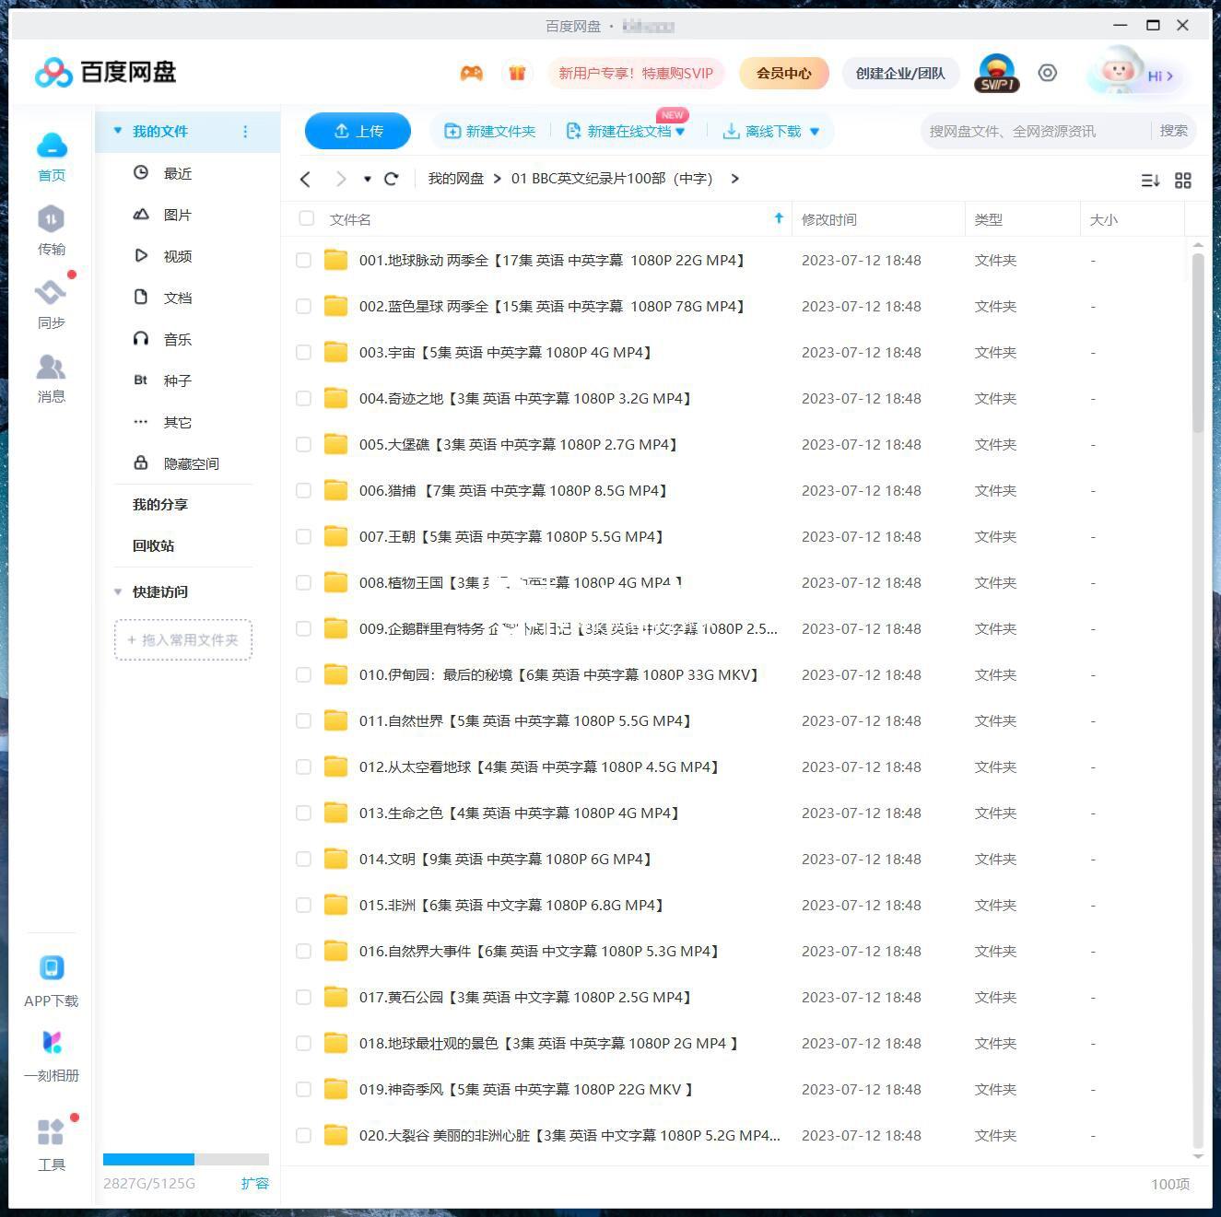Collapse the 快捷访问 section
Screen dimensions: 1221x1217
tap(118, 591)
